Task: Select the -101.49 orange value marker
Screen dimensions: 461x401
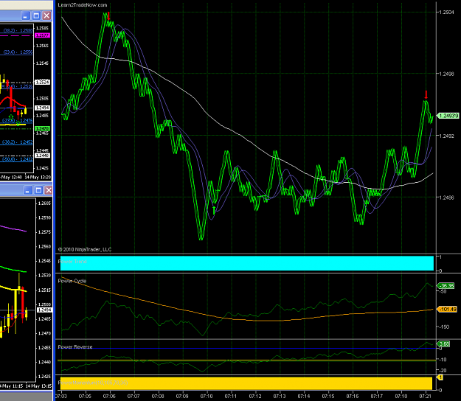Action: click(447, 310)
